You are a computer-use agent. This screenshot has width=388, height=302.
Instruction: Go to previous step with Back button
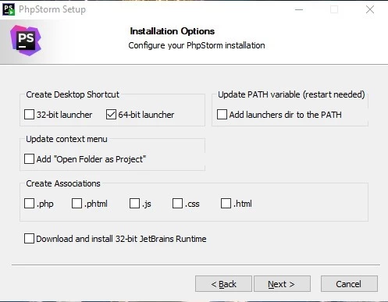[x=223, y=284]
